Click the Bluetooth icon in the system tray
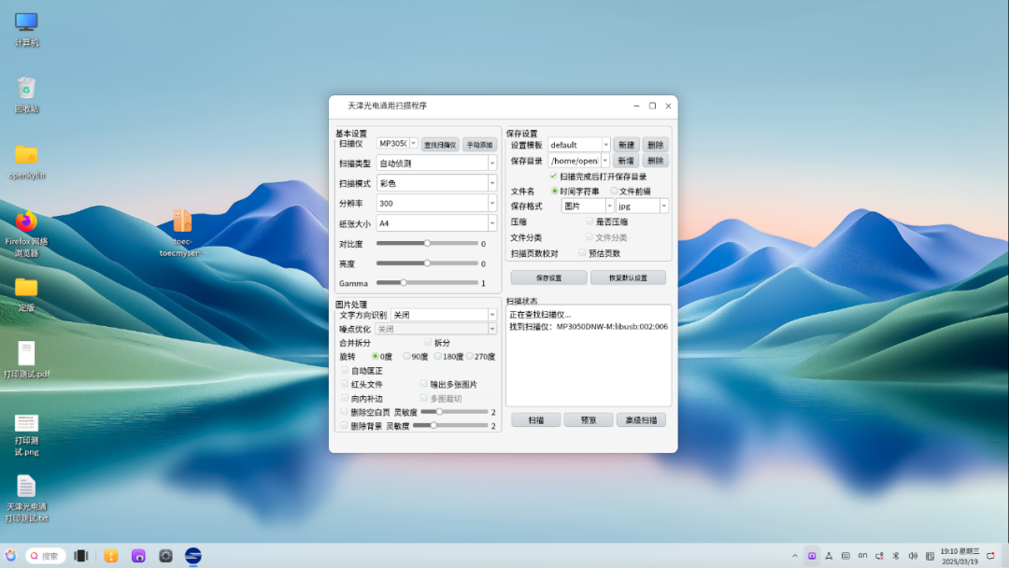 [895, 555]
